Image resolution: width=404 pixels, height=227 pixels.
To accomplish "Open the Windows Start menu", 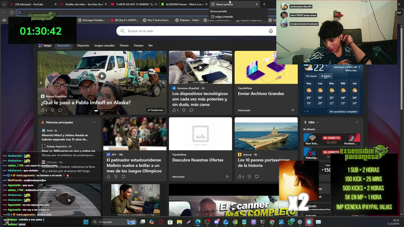I will pos(86,222).
